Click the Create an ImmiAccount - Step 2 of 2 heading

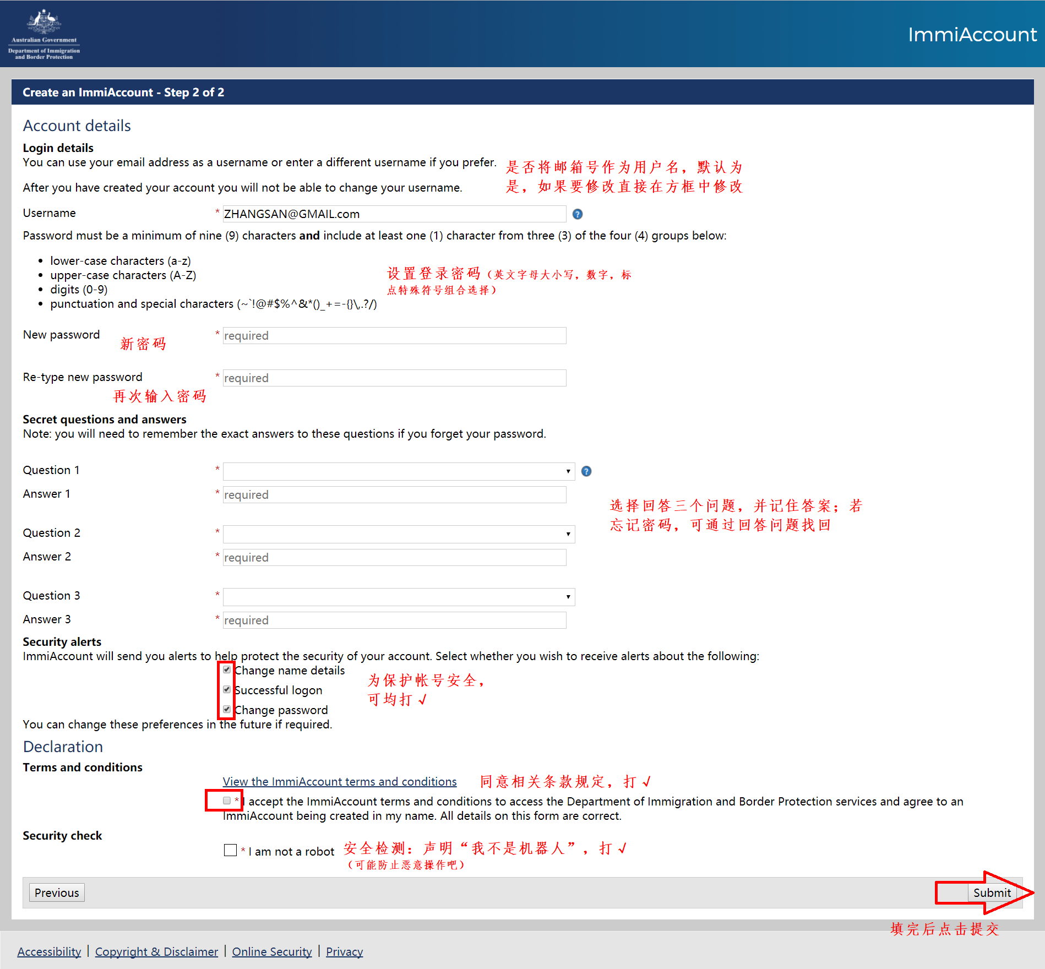click(123, 92)
